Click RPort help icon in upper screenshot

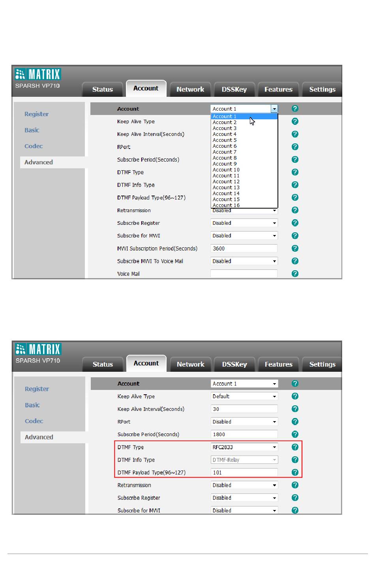[x=295, y=147]
